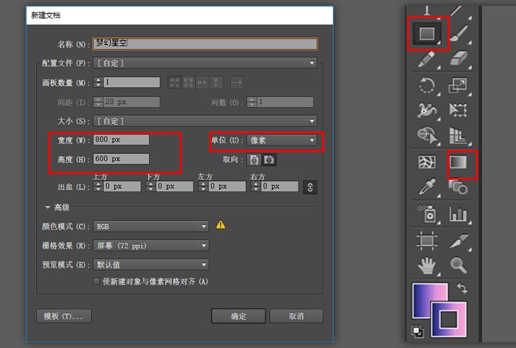Viewport: 516px width, 348px height.
Task: Click the 确定 button
Action: pos(238,316)
